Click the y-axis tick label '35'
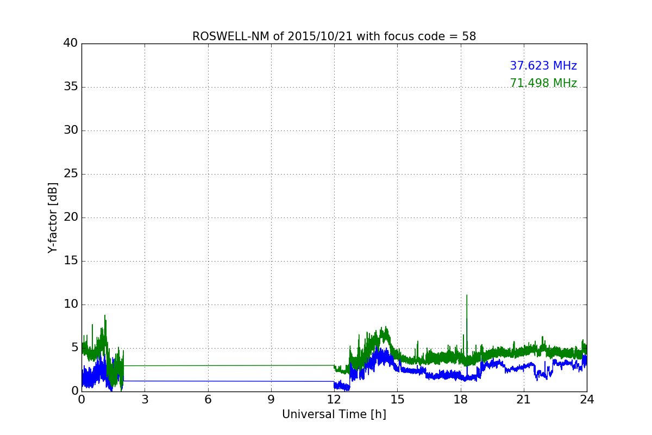 (71, 87)
